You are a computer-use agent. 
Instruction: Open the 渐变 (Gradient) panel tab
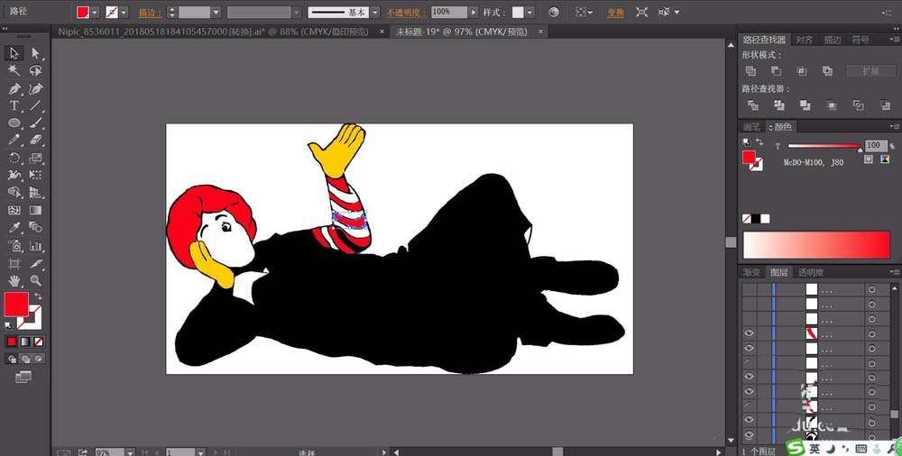tap(752, 272)
